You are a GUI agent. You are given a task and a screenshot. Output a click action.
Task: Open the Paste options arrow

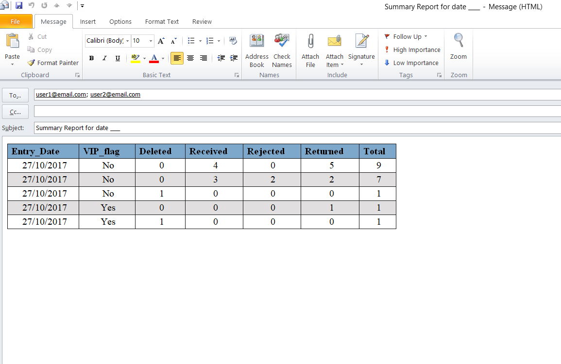(13, 65)
